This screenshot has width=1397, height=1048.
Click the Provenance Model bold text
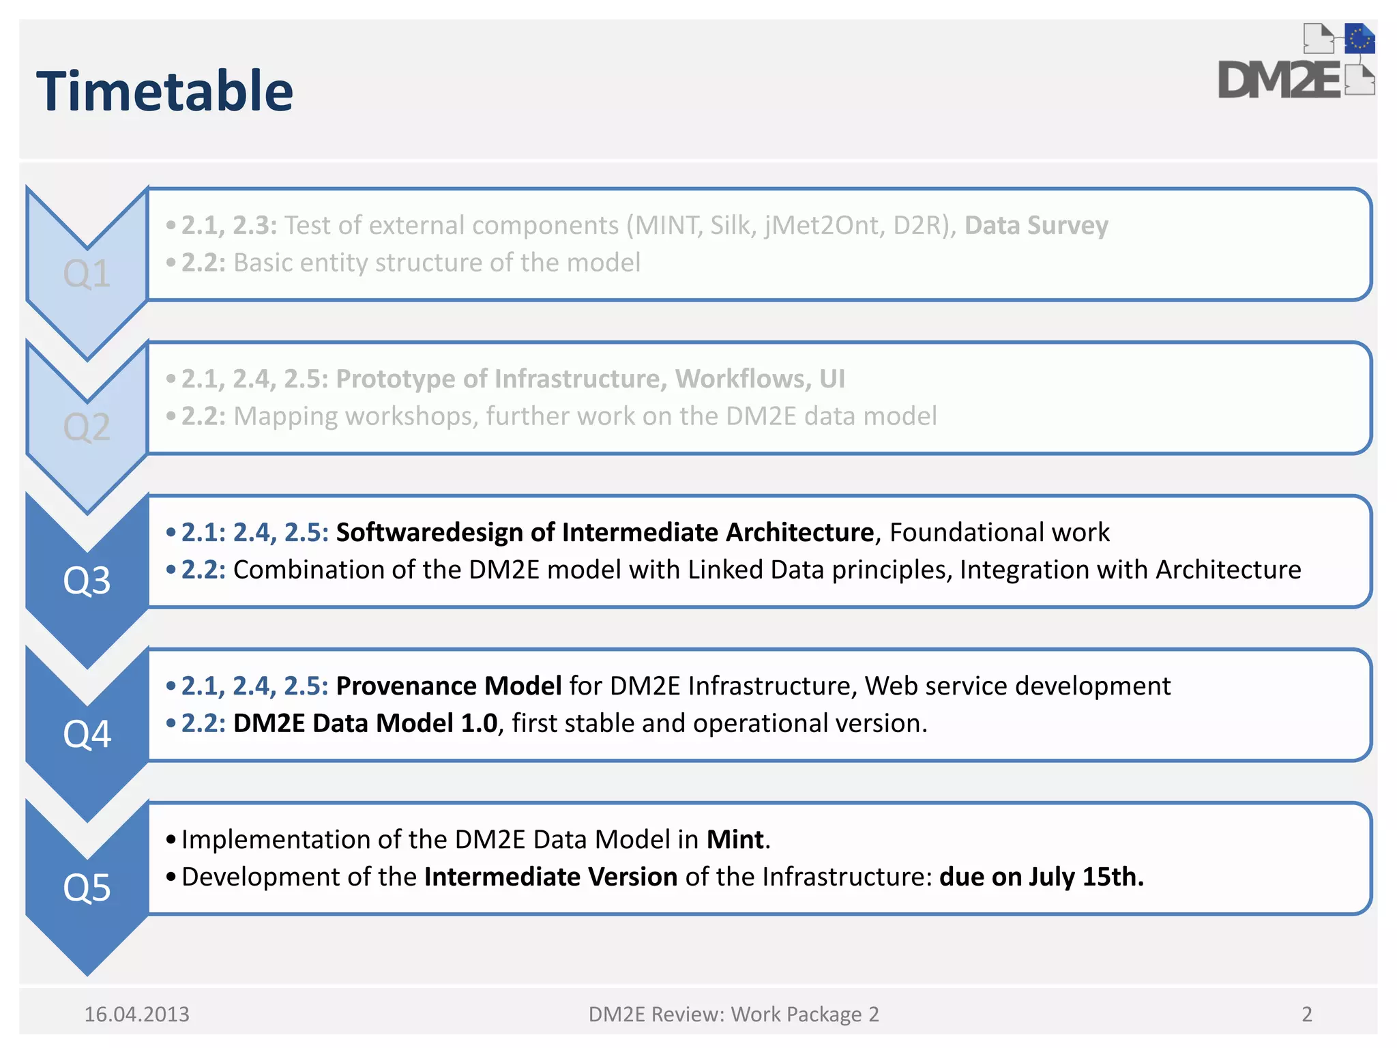click(x=448, y=686)
